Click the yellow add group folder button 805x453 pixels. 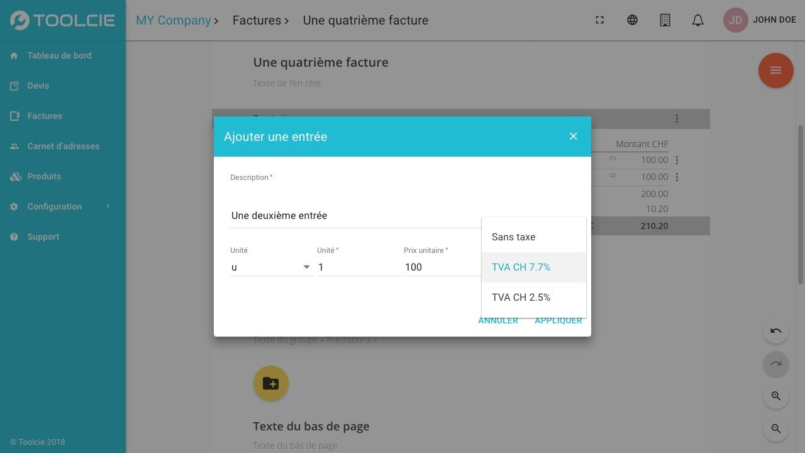(270, 383)
